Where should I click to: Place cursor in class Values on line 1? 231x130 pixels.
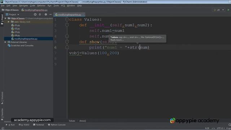pyautogui.click(x=86, y=19)
